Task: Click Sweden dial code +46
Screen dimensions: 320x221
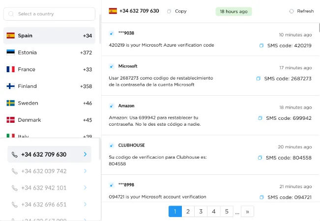Action: [x=87, y=103]
